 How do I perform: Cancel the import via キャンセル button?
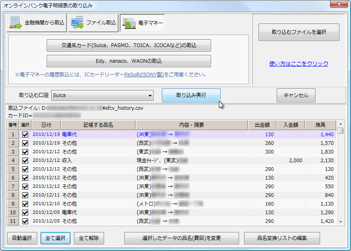295,95
